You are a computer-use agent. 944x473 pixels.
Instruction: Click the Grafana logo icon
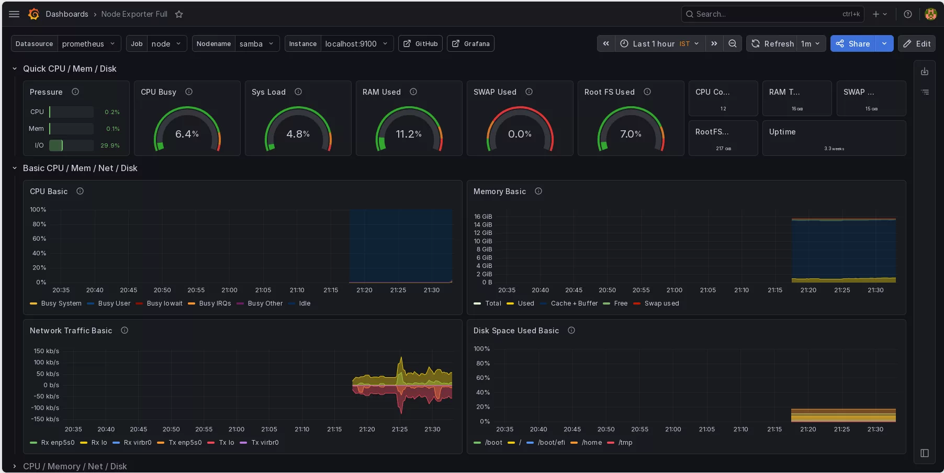coord(34,14)
